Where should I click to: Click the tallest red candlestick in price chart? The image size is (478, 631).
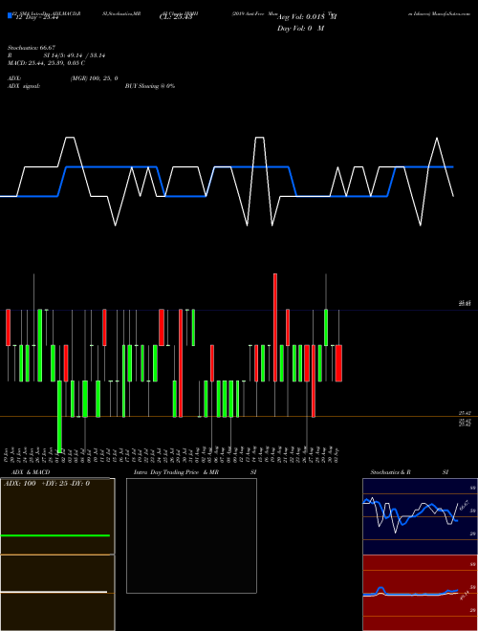pyautogui.click(x=275, y=327)
